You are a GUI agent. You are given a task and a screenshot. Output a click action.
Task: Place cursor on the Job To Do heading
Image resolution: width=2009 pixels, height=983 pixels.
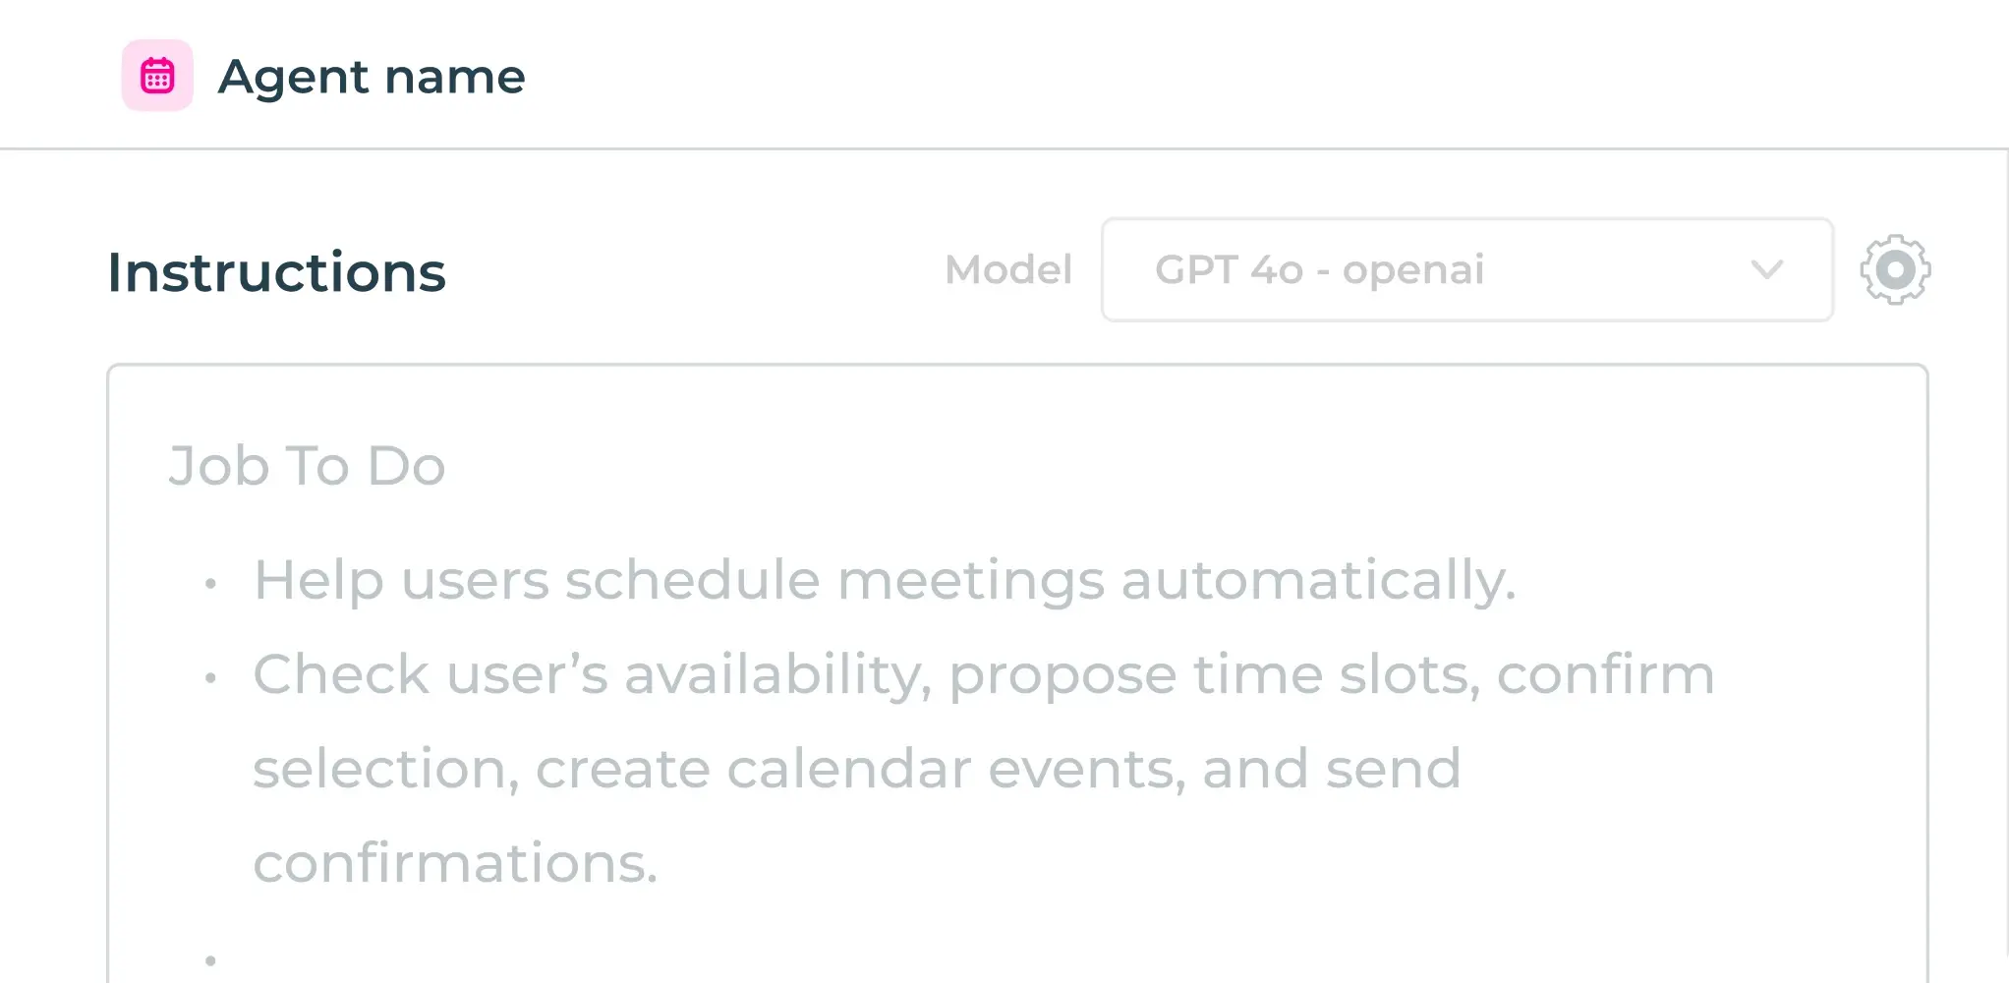pos(307,465)
